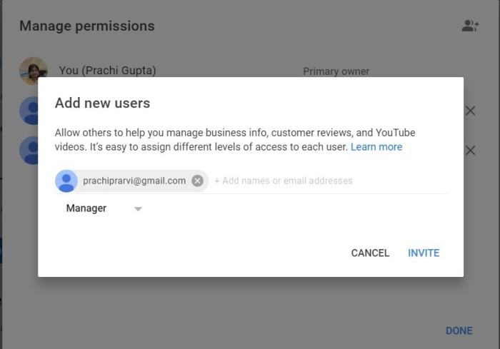Remove the second user with X
The image size is (500, 349).
[470, 111]
